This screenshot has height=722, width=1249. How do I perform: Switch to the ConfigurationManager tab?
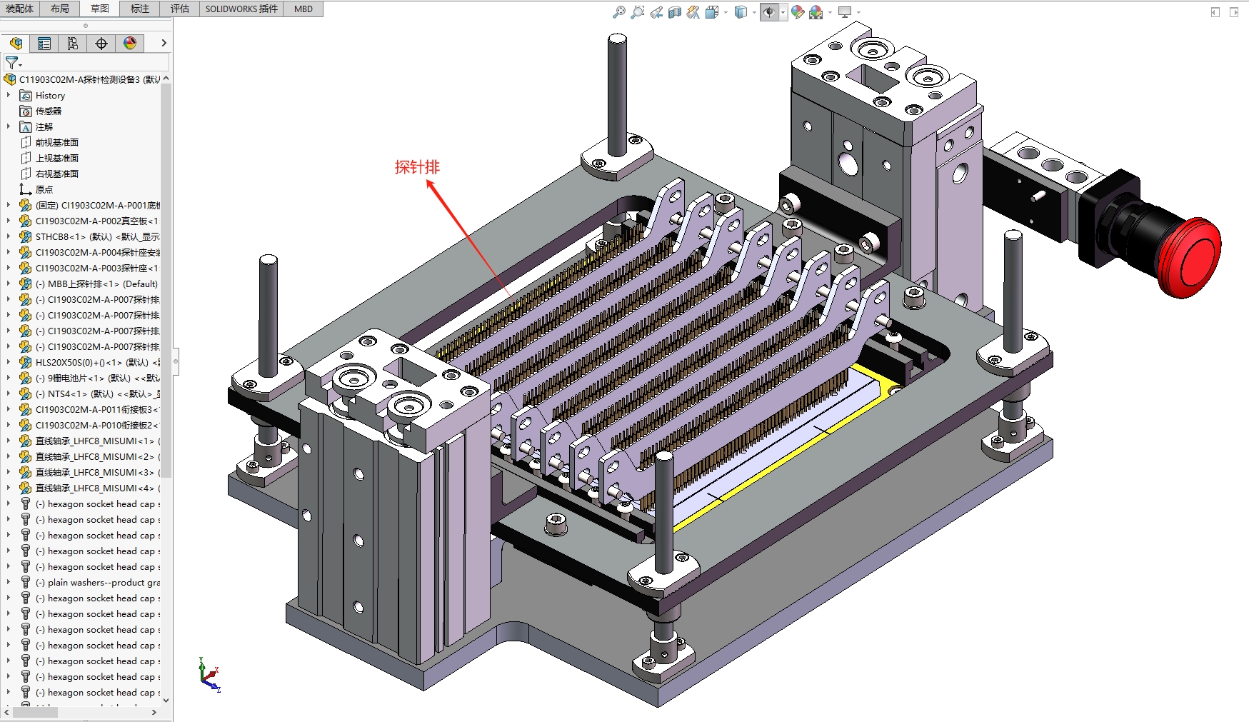tap(73, 44)
